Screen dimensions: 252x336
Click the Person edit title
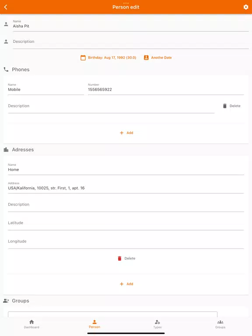point(126,7)
